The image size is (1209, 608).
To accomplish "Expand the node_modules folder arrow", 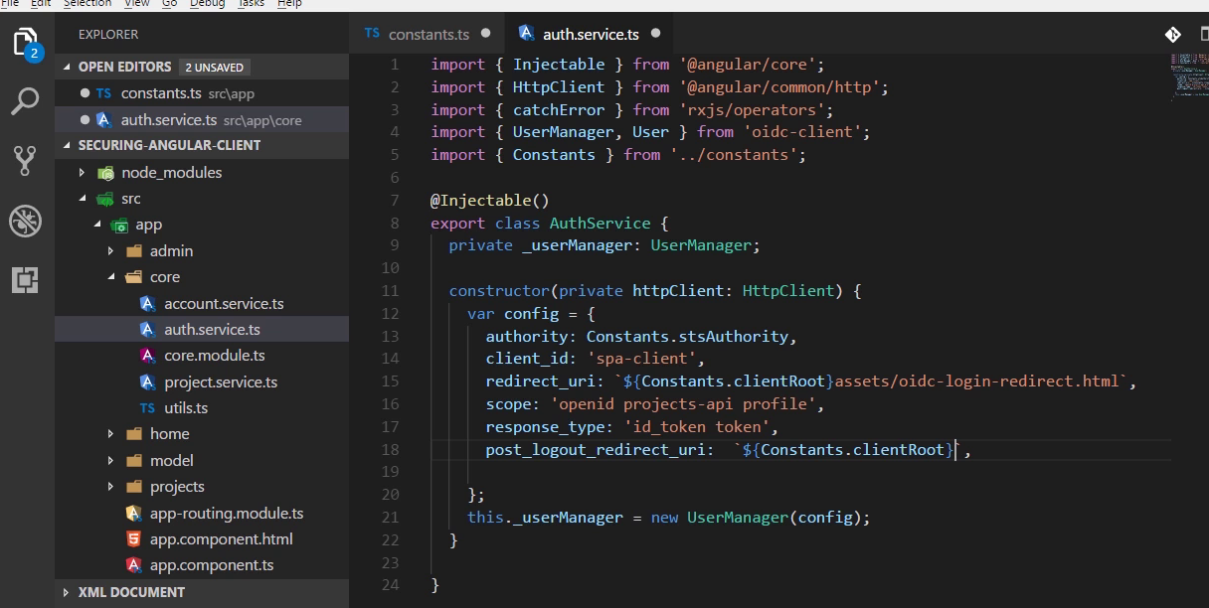I will click(83, 172).
